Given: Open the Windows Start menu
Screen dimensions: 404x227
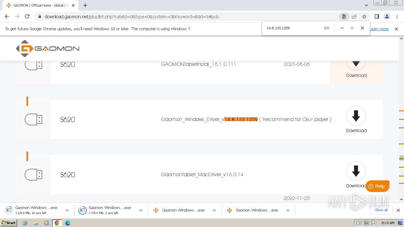Looking at the screenshot, I should (9, 223).
